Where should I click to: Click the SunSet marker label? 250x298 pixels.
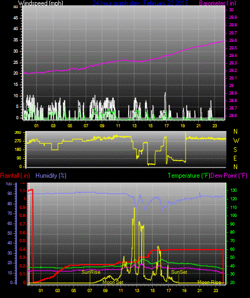[x=179, y=272]
